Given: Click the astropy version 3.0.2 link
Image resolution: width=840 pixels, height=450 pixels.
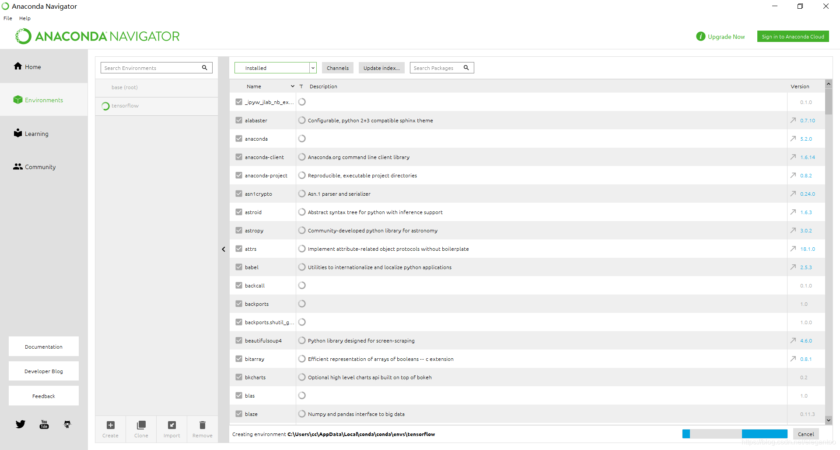Looking at the screenshot, I should [806, 231].
